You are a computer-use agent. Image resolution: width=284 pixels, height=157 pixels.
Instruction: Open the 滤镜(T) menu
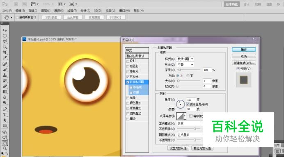pyautogui.click(x=72, y=11)
